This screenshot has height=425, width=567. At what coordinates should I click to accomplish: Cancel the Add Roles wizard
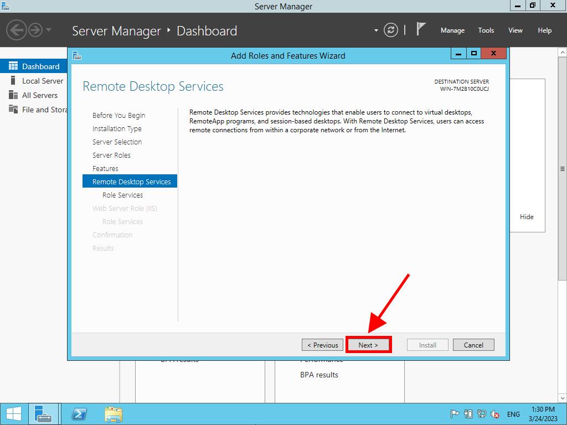tap(473, 345)
